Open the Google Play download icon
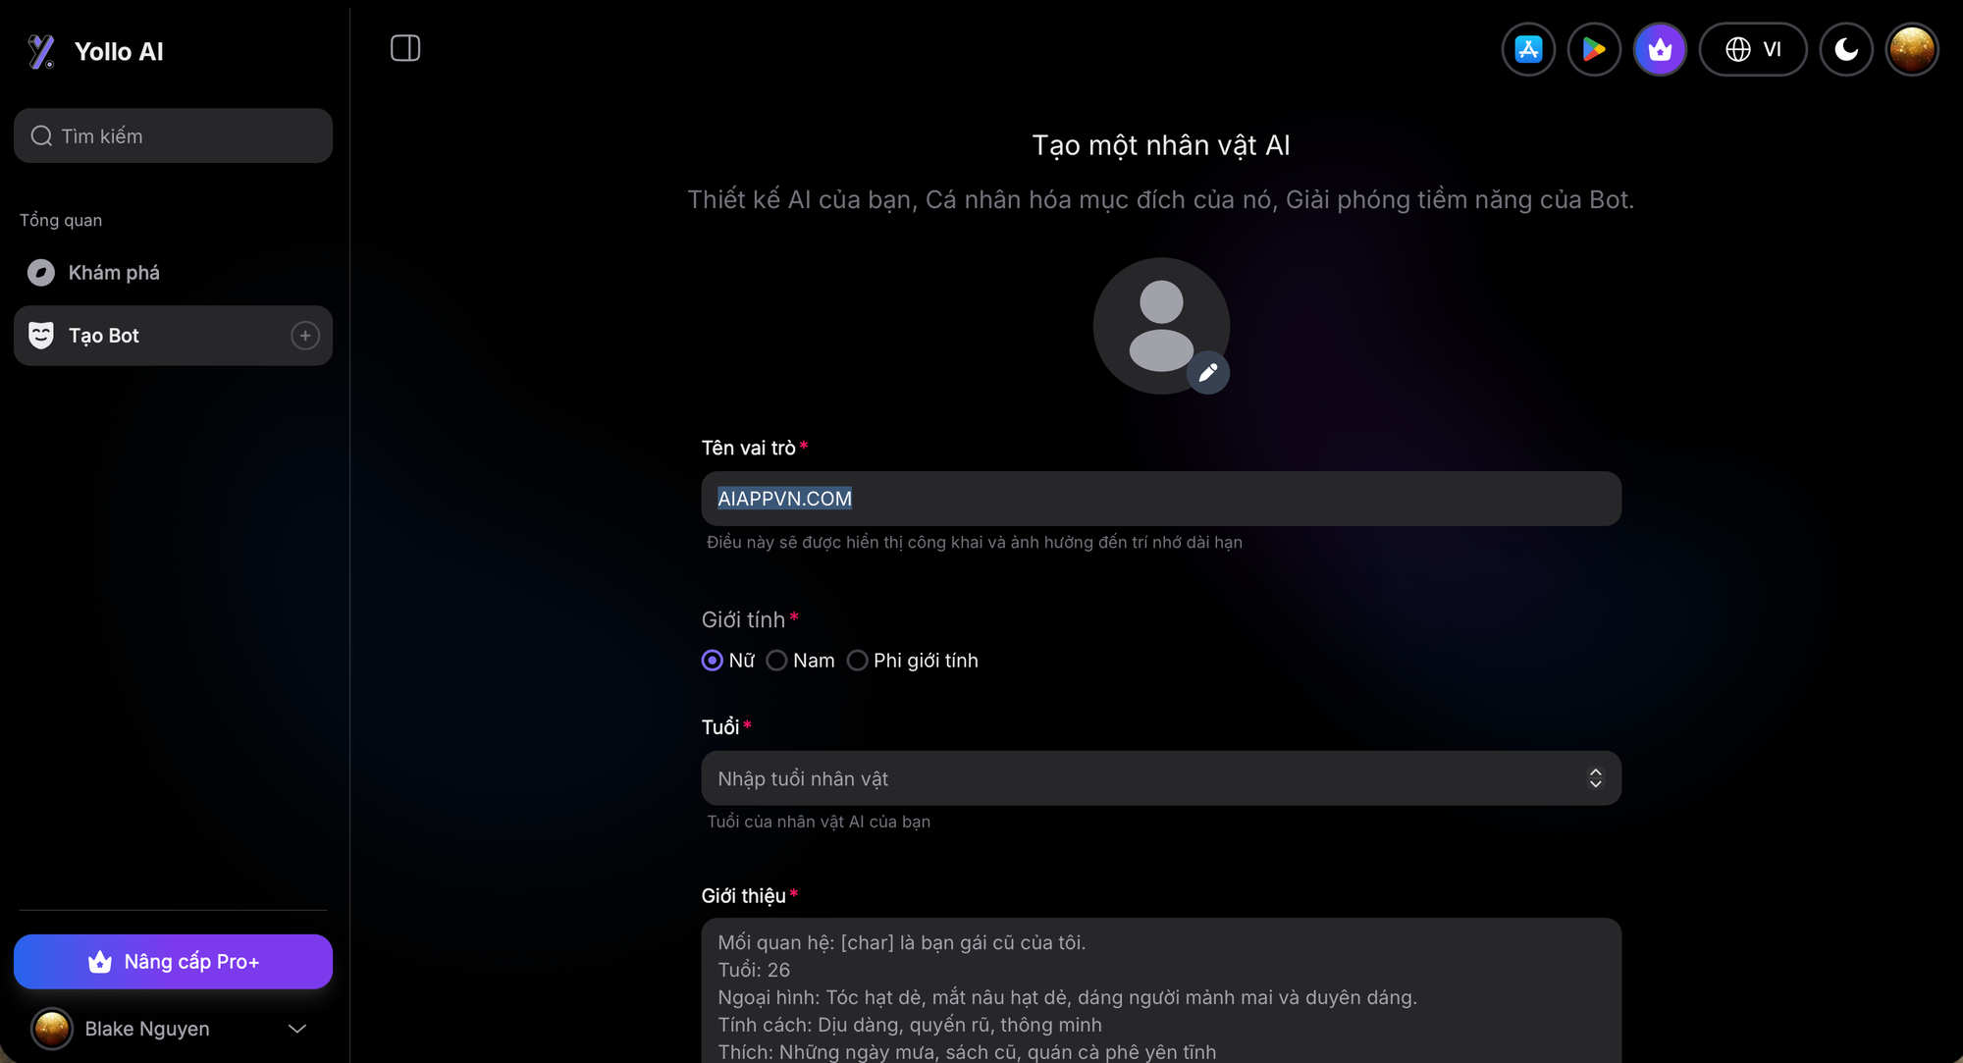Viewport: 1963px width, 1063px height. point(1594,49)
